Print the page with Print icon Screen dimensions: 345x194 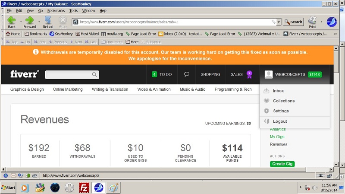pyautogui.click(x=312, y=22)
